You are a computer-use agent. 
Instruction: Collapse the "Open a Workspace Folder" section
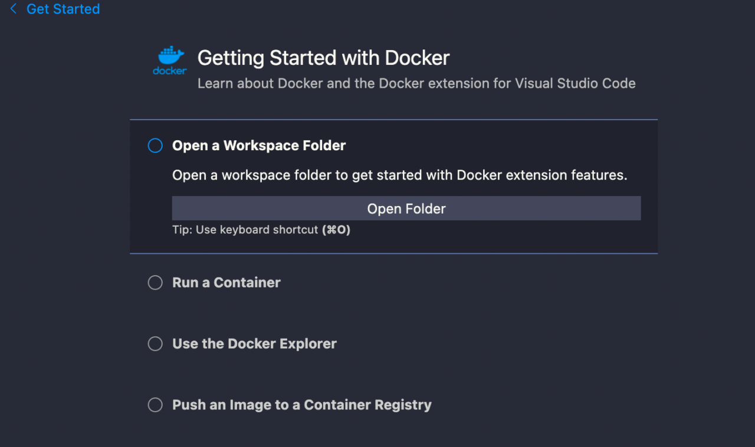click(258, 145)
